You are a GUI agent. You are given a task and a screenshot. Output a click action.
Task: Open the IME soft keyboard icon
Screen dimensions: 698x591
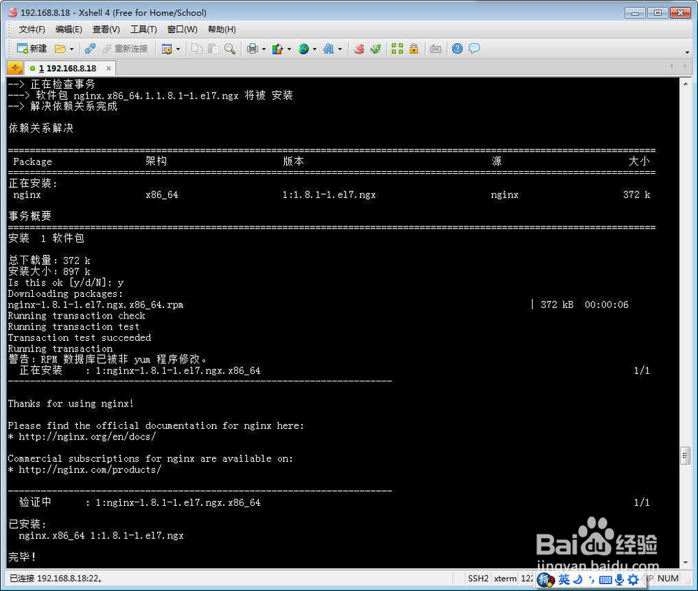pyautogui.click(x=605, y=579)
